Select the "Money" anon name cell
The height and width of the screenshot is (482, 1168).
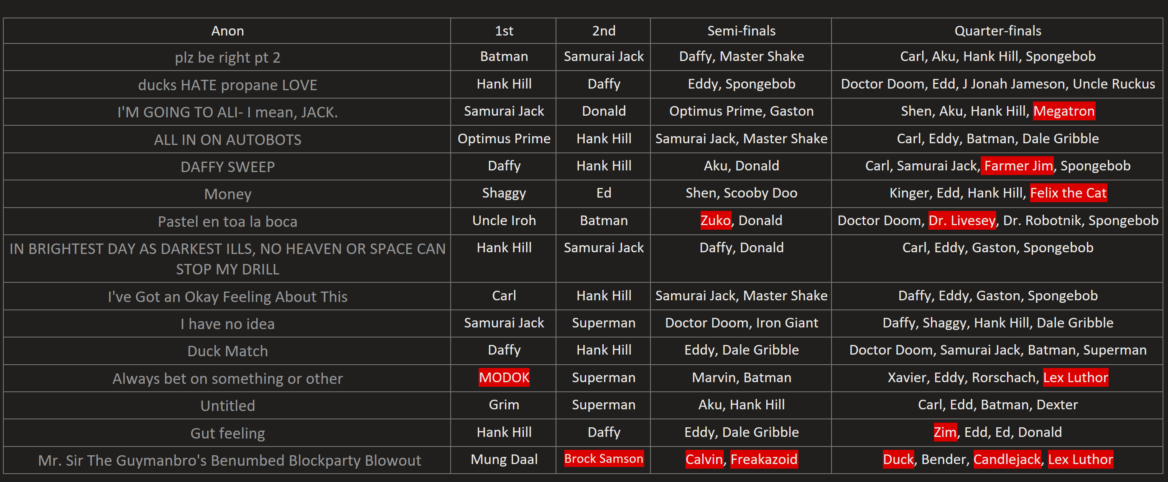(x=227, y=194)
